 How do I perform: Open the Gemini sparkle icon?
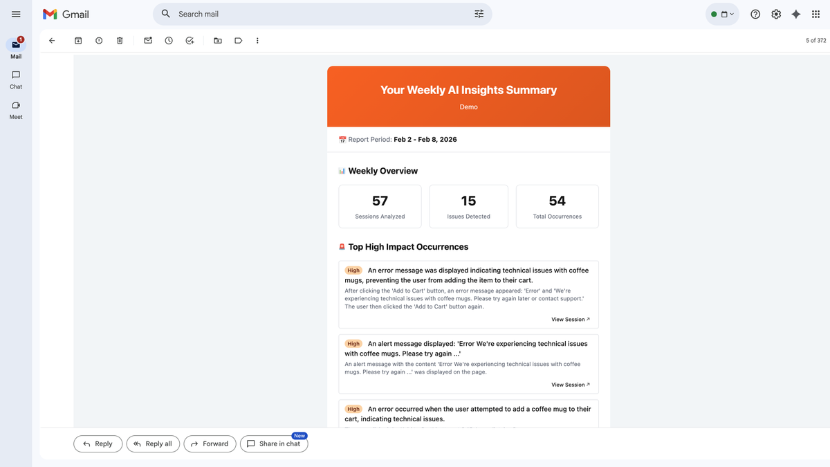pos(796,14)
